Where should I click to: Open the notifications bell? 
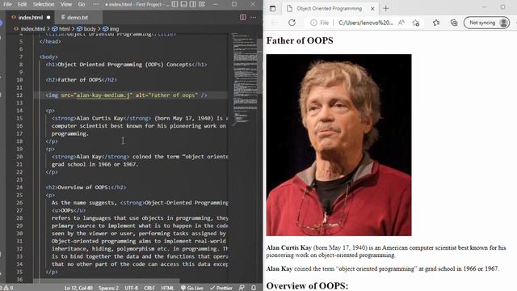[254, 288]
